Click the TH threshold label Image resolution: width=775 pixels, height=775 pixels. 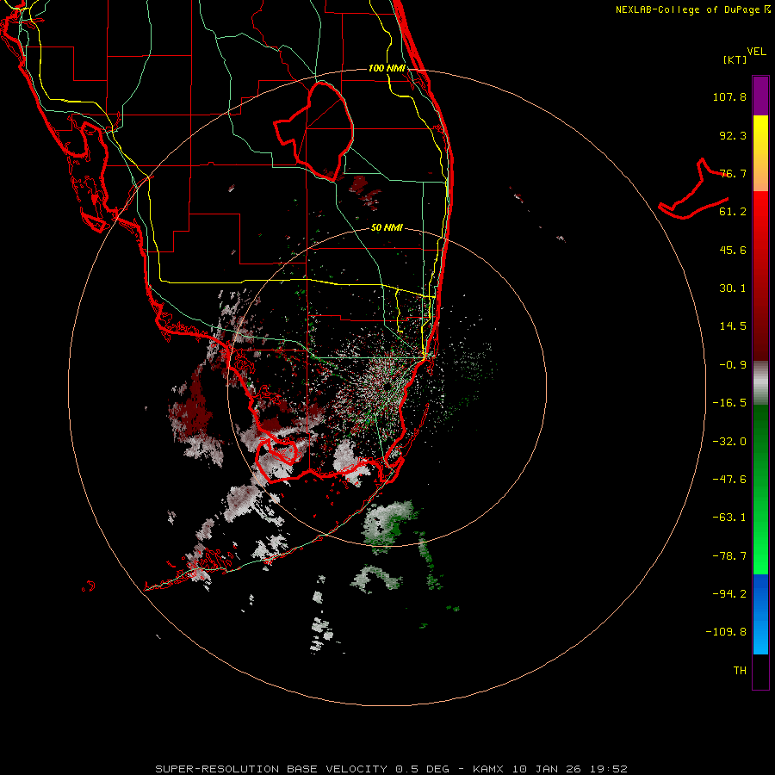click(x=740, y=671)
